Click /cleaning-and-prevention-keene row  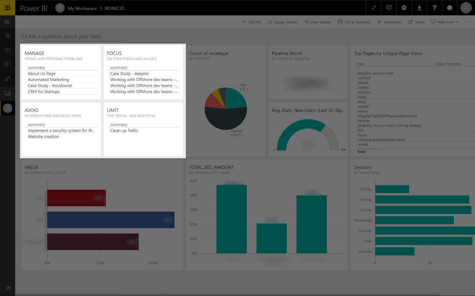[x=381, y=140]
